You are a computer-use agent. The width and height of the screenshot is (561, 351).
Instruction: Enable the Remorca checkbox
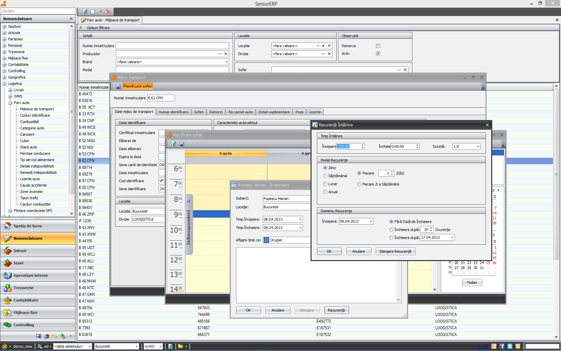378,46
